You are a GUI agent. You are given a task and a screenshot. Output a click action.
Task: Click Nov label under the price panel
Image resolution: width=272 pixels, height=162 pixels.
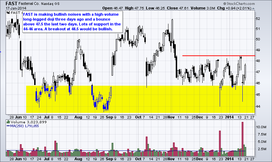click(x=171, y=117)
